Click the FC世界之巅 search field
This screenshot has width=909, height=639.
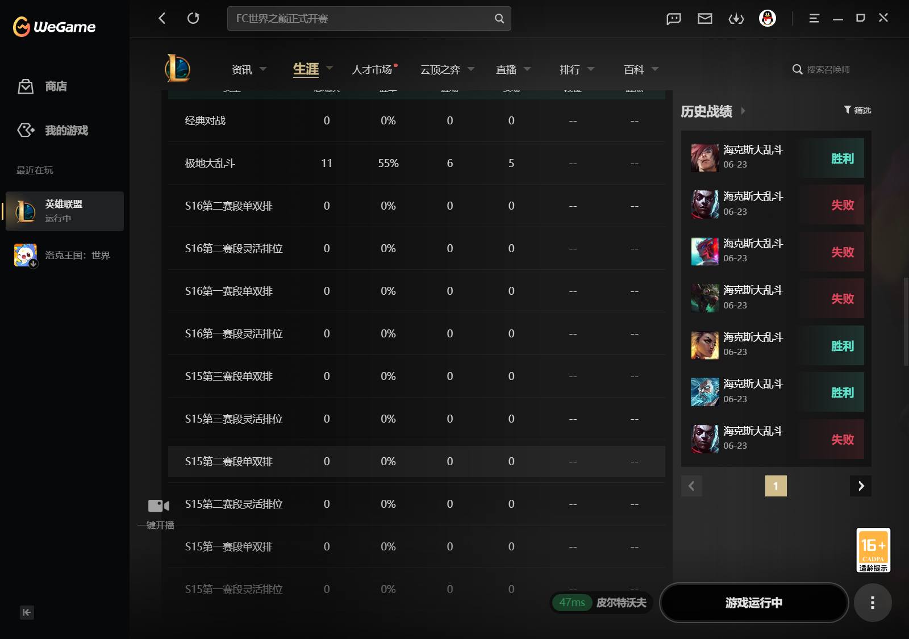coord(369,18)
